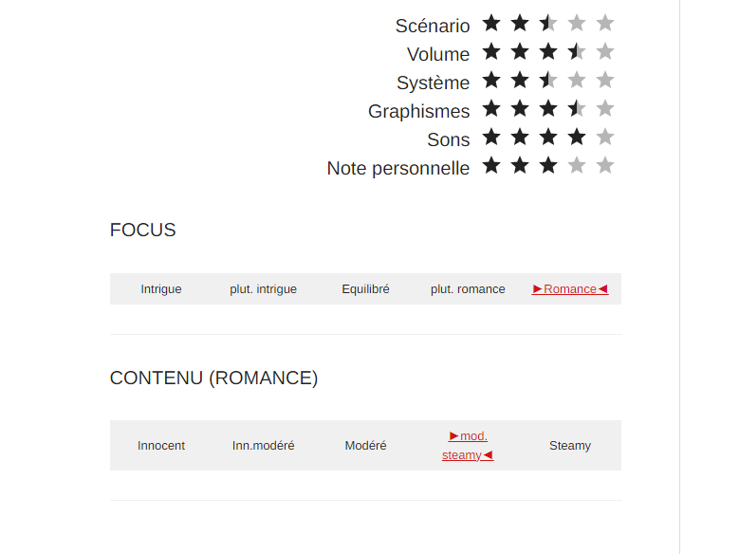This screenshot has width=739, height=554.
Task: Open the highlighted mod. steamy link
Action: pos(468,446)
